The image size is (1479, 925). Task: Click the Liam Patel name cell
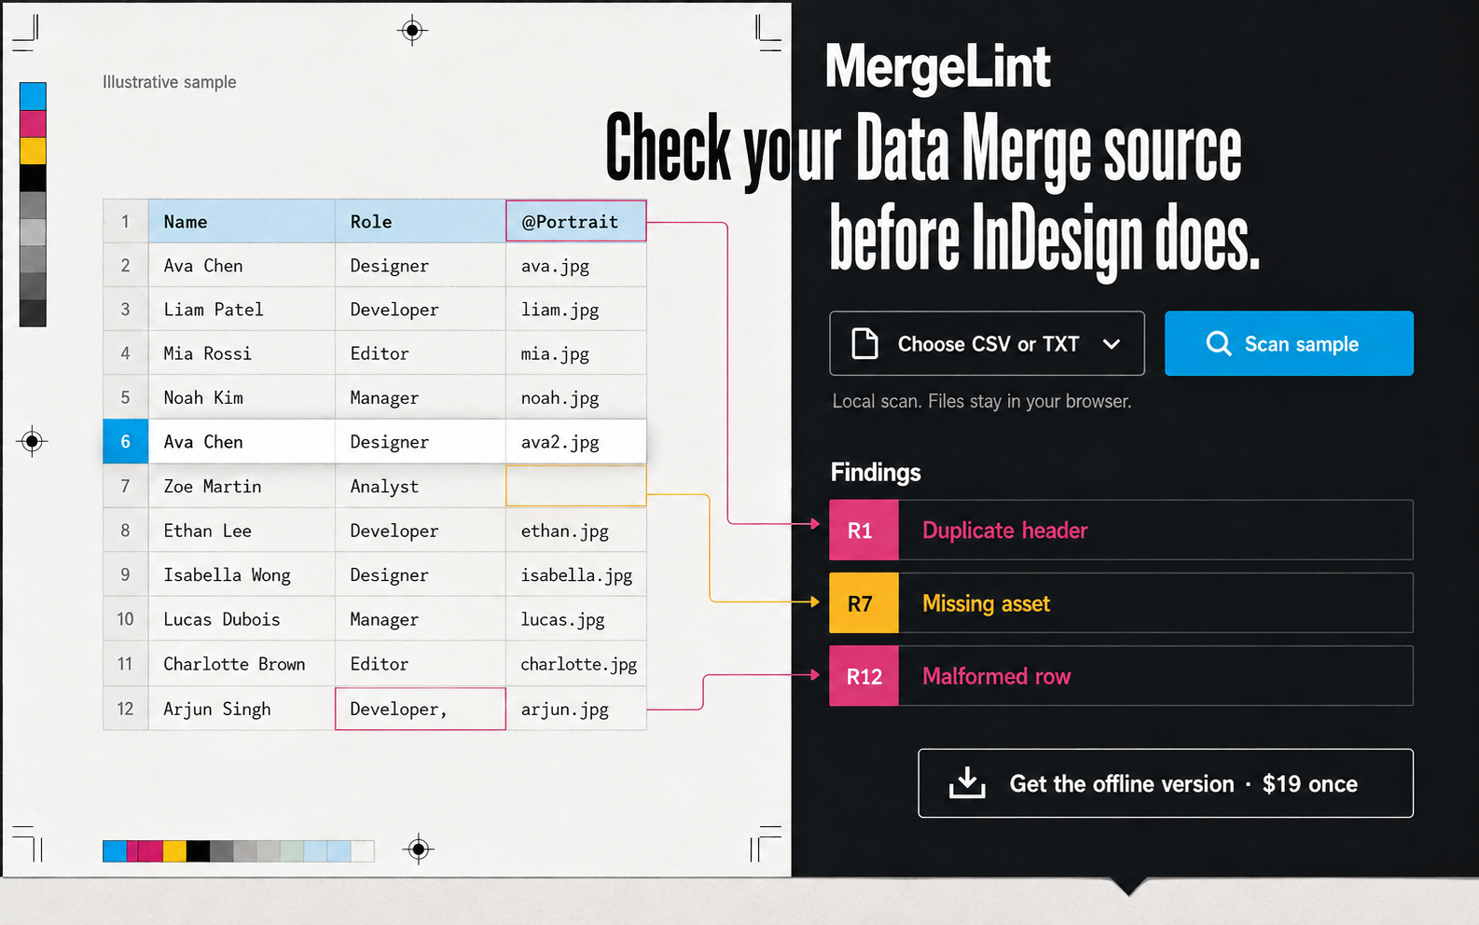[242, 309]
